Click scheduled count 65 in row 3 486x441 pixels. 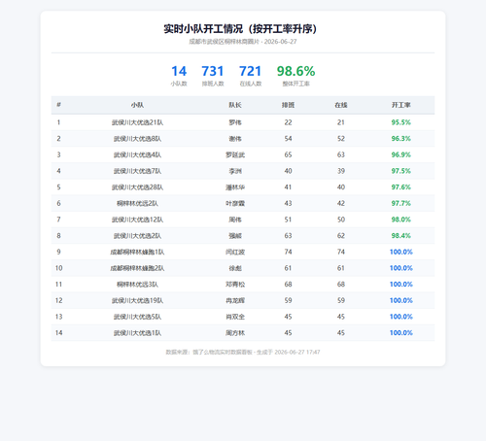[x=288, y=154]
